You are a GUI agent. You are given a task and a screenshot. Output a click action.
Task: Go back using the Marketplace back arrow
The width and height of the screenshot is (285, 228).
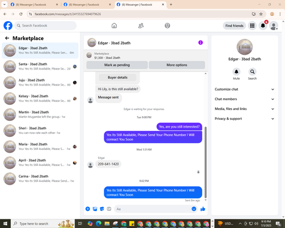[7, 38]
